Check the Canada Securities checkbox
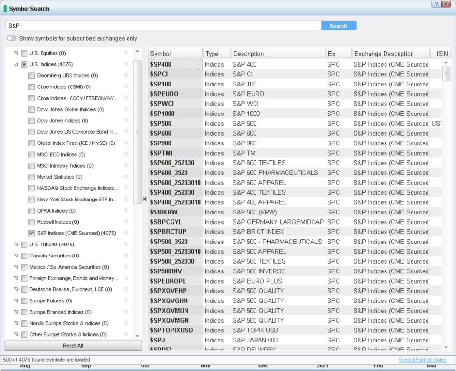This screenshot has height=371, width=456. point(25,256)
